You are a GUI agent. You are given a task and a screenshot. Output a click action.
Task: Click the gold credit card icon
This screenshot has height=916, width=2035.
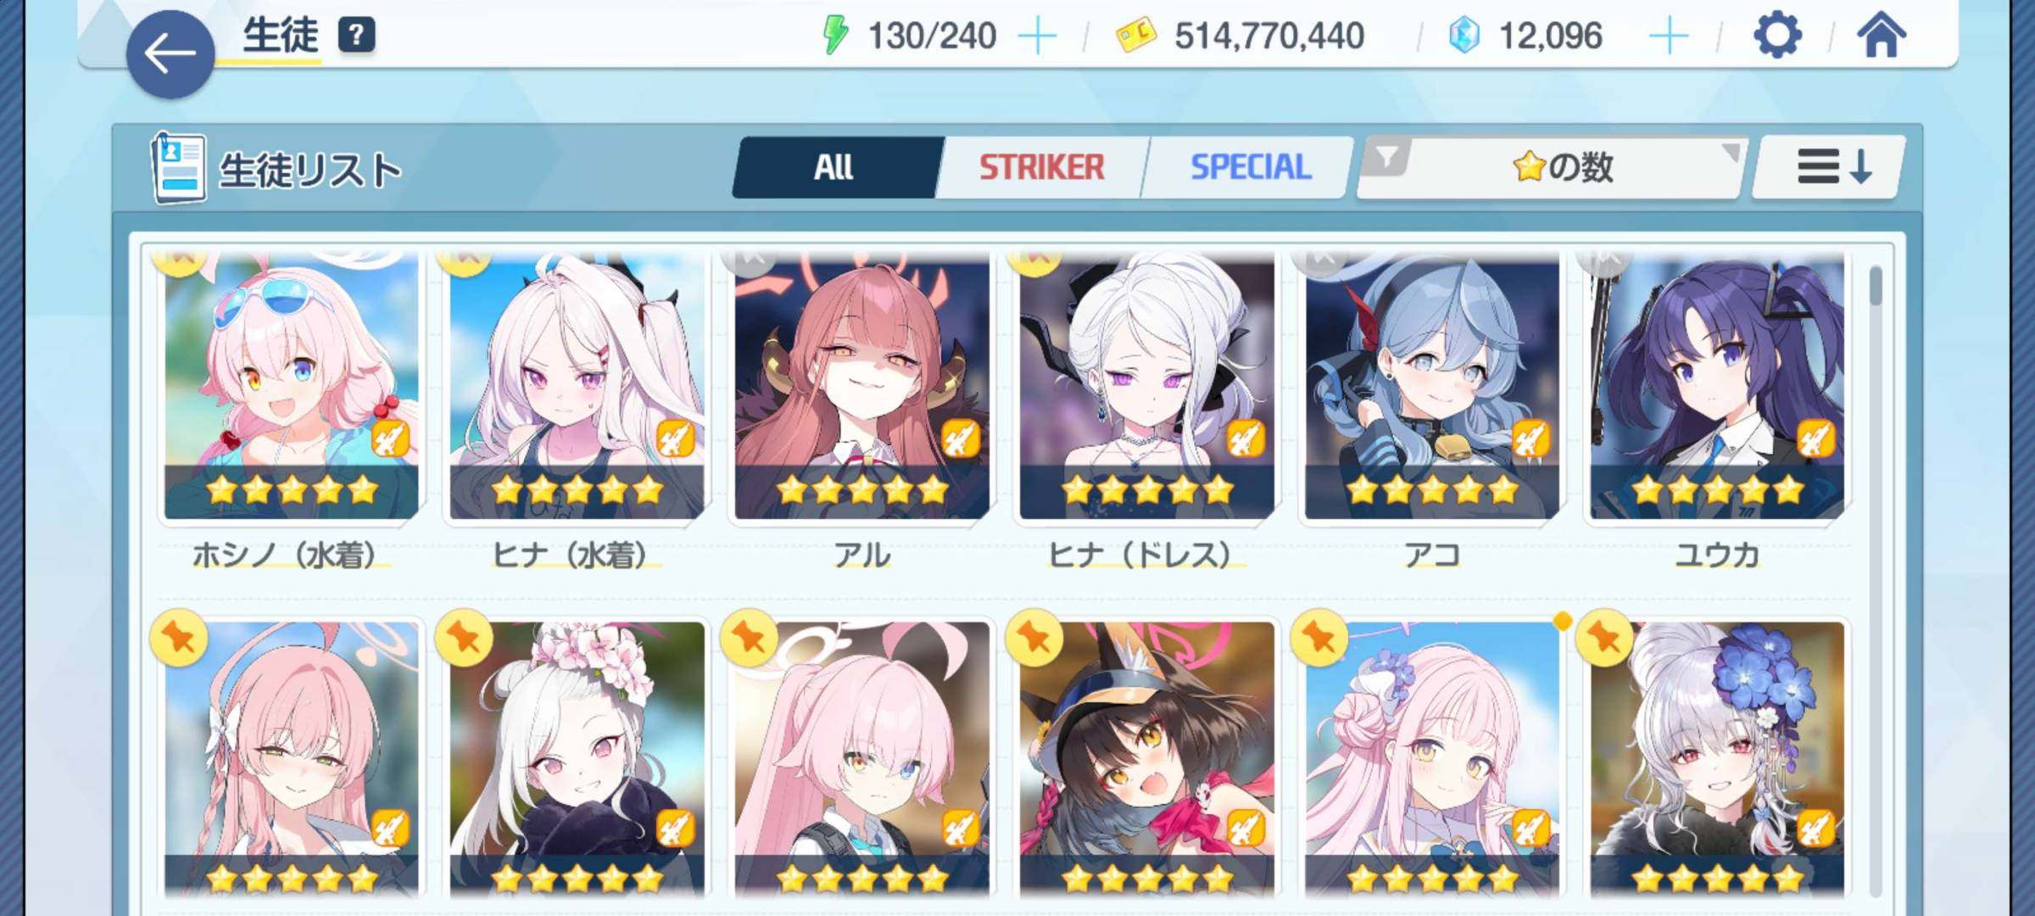tap(1135, 36)
